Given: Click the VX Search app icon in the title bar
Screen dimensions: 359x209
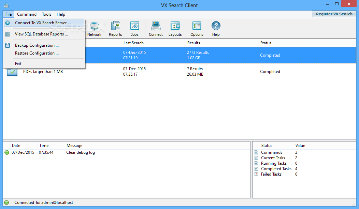Looking at the screenshot, I should click(6, 5).
